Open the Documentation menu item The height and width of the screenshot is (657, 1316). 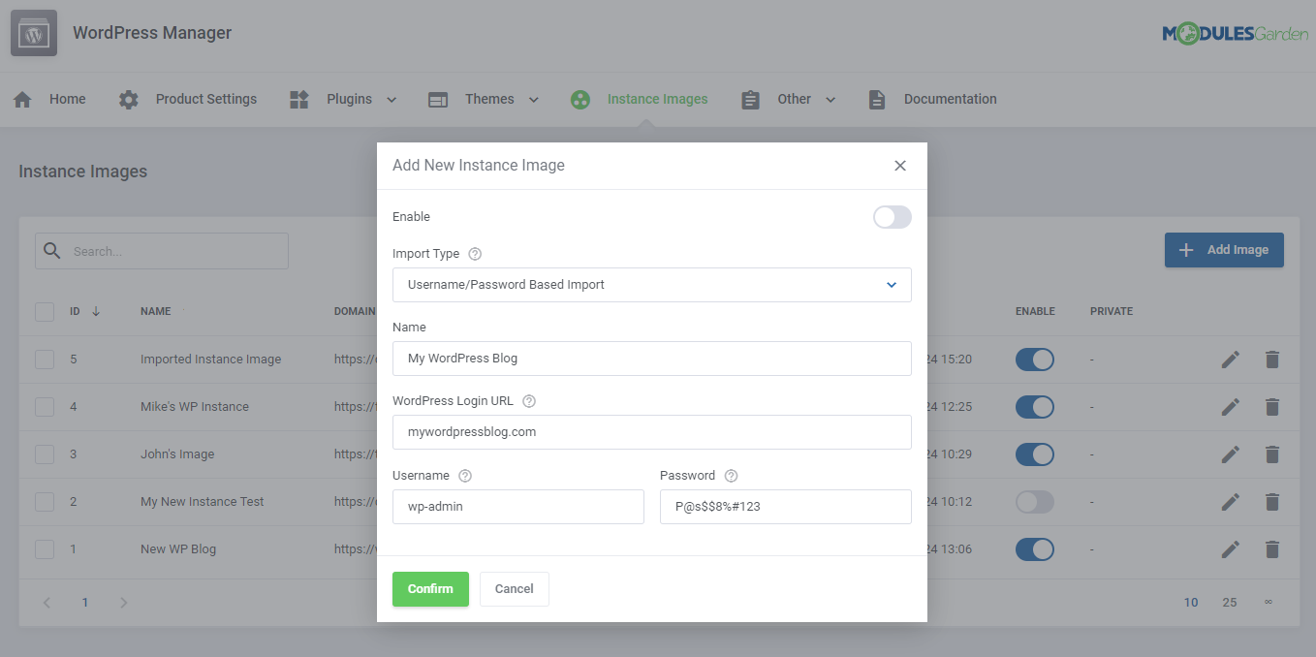[950, 98]
